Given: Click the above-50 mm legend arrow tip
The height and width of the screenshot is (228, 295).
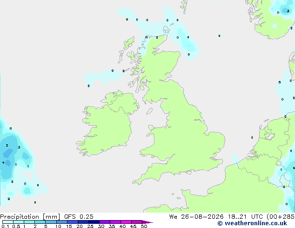Looking at the screenshot, I should point(147,222).
